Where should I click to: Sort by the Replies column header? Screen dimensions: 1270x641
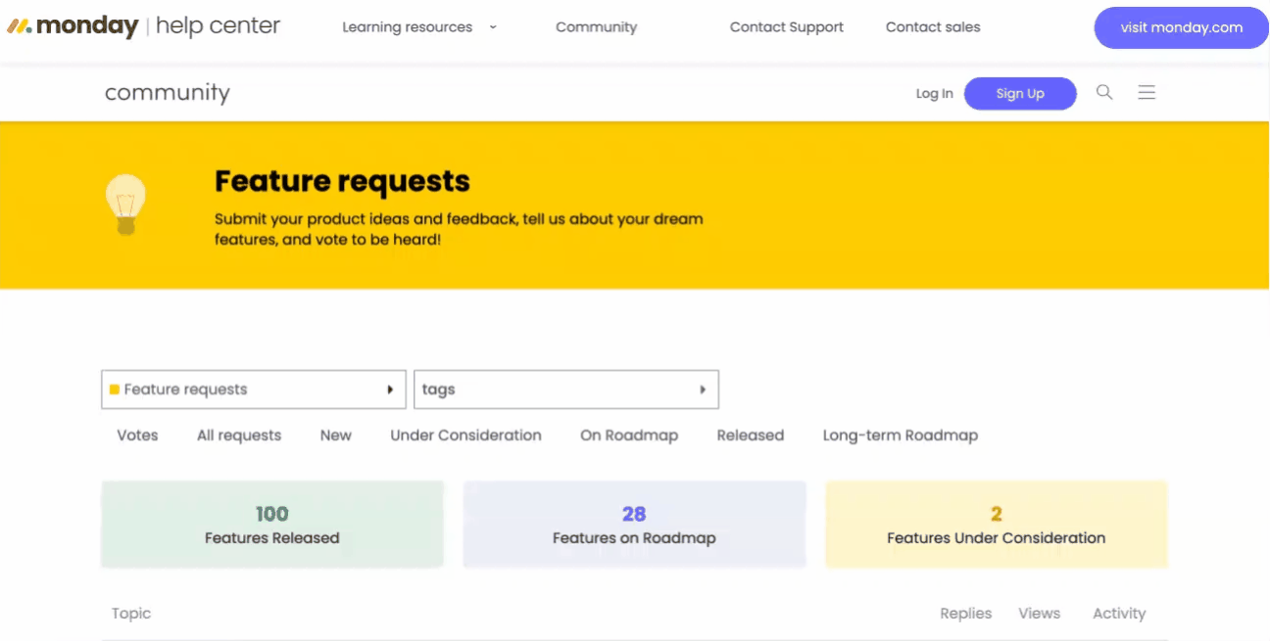[966, 614]
